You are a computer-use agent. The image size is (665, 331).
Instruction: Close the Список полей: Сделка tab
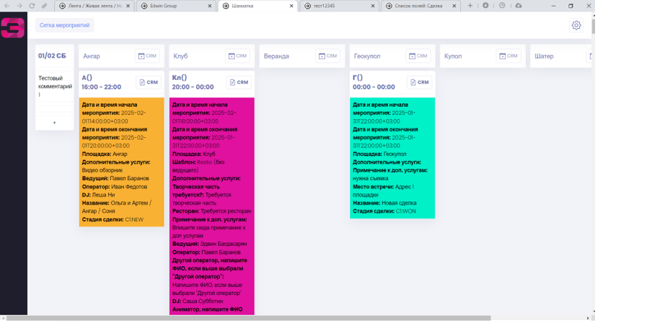click(x=454, y=6)
